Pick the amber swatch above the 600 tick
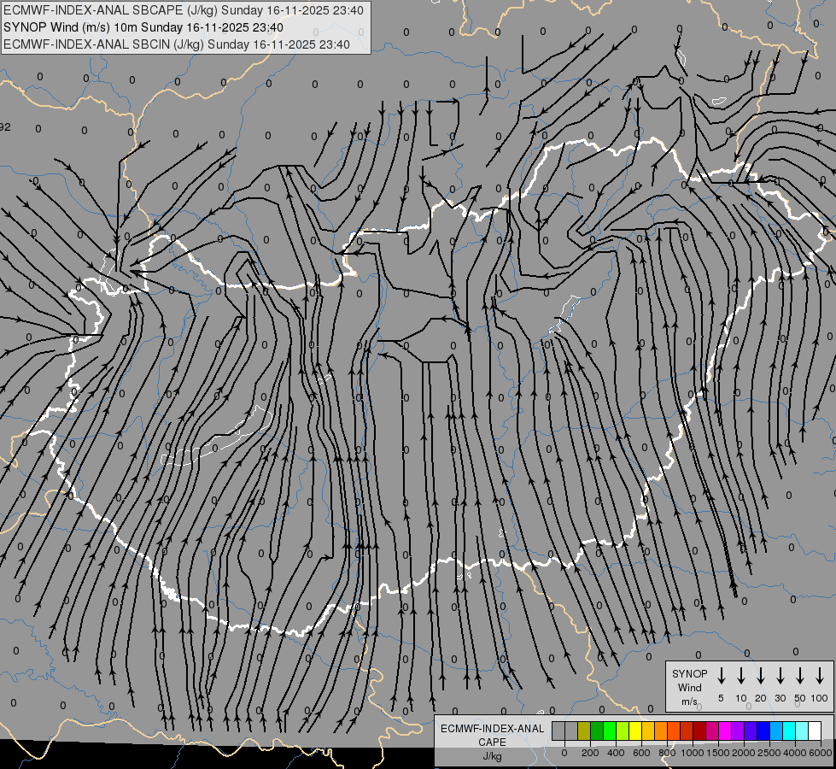 (x=648, y=731)
